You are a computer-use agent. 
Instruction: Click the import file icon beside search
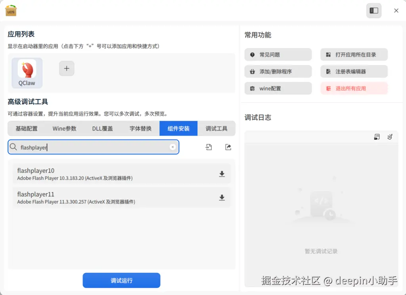[209, 147]
